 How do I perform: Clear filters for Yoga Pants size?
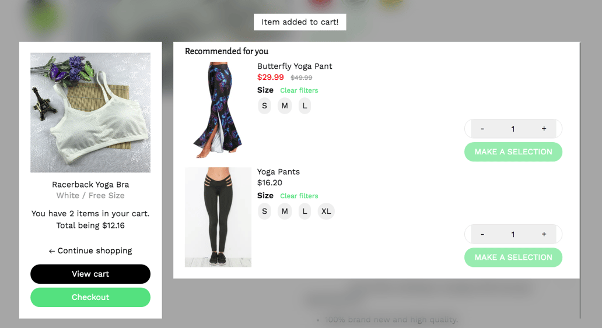299,196
